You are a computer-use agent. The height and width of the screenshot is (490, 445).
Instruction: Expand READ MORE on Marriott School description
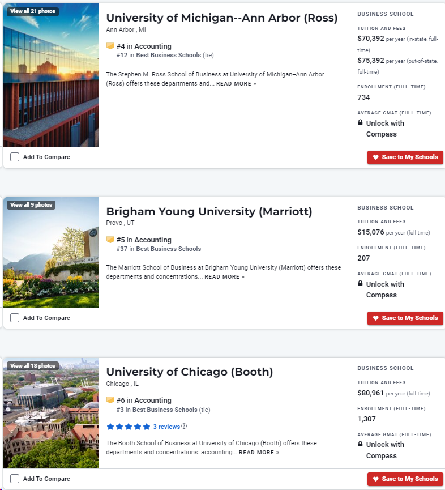(x=224, y=277)
